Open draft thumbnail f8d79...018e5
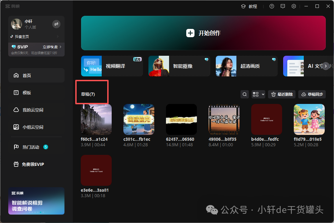 [309, 119]
